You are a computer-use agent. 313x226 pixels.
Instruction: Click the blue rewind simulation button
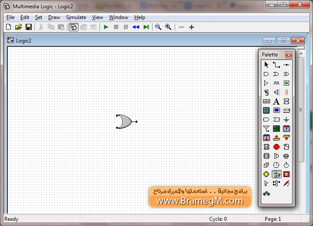(136, 27)
